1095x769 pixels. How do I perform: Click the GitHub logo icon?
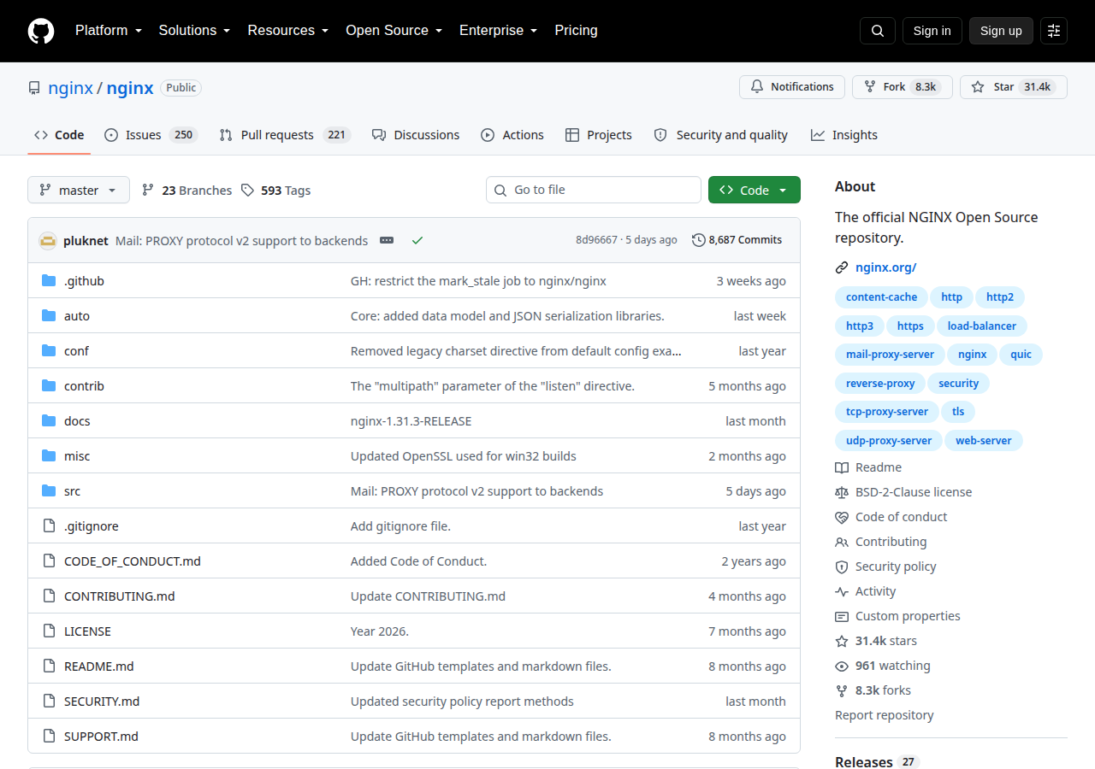41,31
